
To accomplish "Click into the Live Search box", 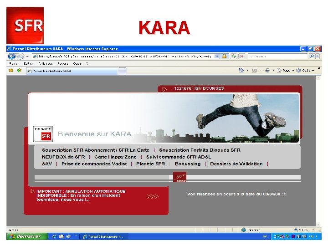I will 277,56.
